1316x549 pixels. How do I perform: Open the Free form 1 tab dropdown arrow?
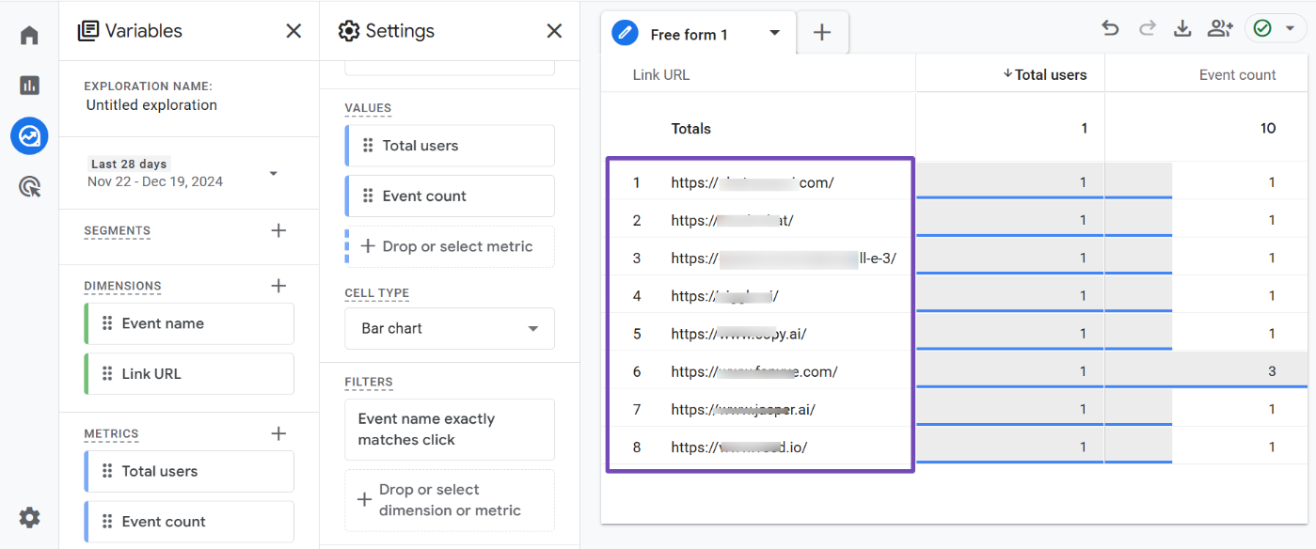[x=774, y=33]
